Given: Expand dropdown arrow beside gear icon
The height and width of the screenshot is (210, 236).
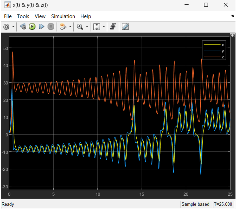Looking at the screenshot, I should pyautogui.click(x=13, y=27).
